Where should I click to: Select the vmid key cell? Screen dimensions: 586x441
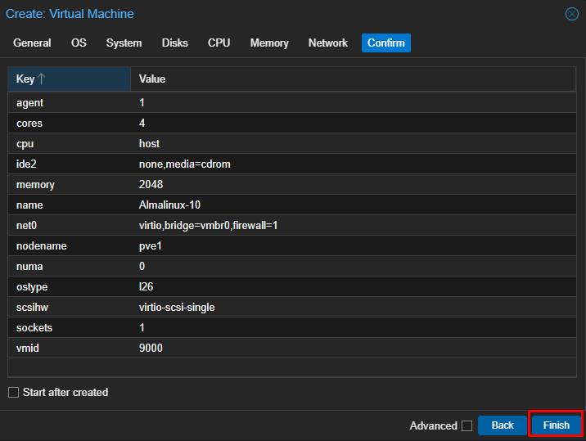point(69,348)
